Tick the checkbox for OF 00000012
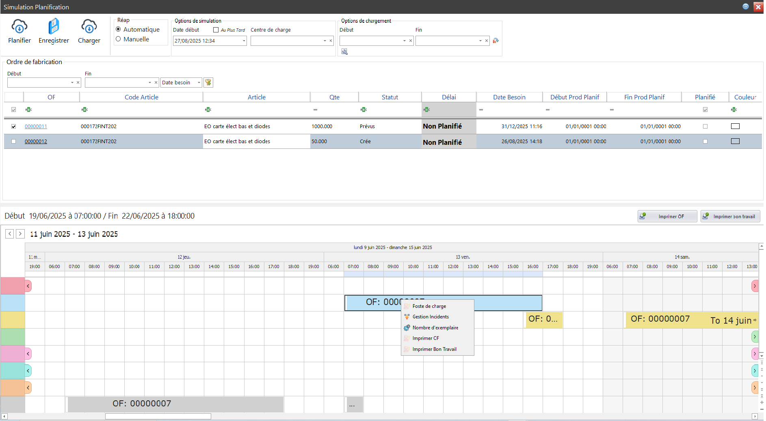 coord(14,142)
